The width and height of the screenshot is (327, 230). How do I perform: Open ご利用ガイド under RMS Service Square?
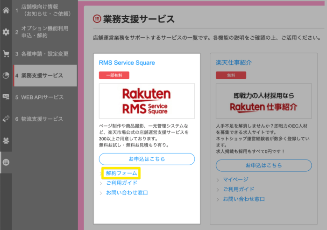tap(121, 183)
